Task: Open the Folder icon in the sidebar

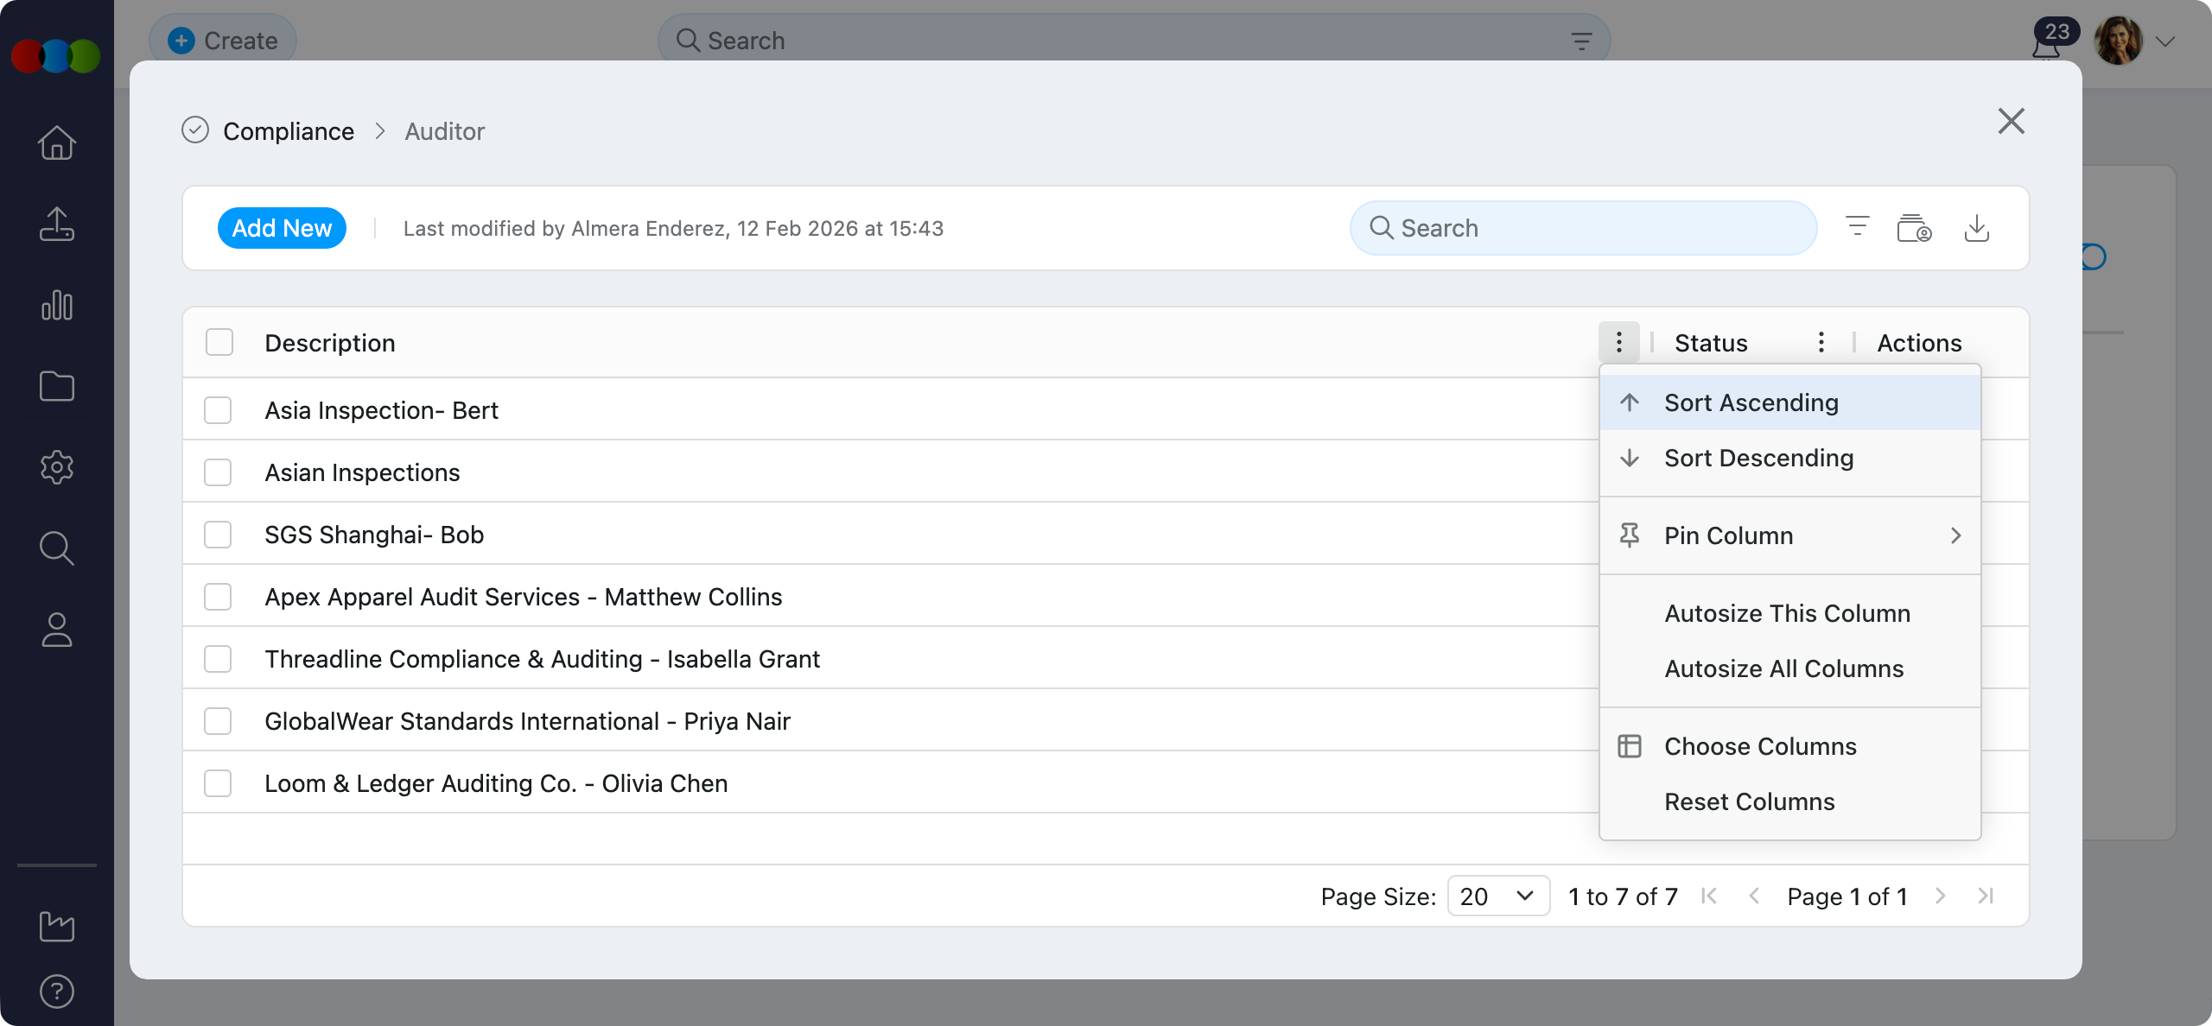Action: point(56,386)
